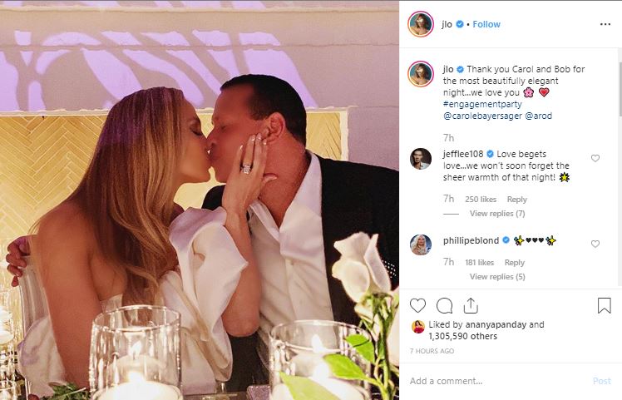Screen dimensions: 622x400
Task: Show the 1,305,590 others who liked
Action: coord(462,336)
